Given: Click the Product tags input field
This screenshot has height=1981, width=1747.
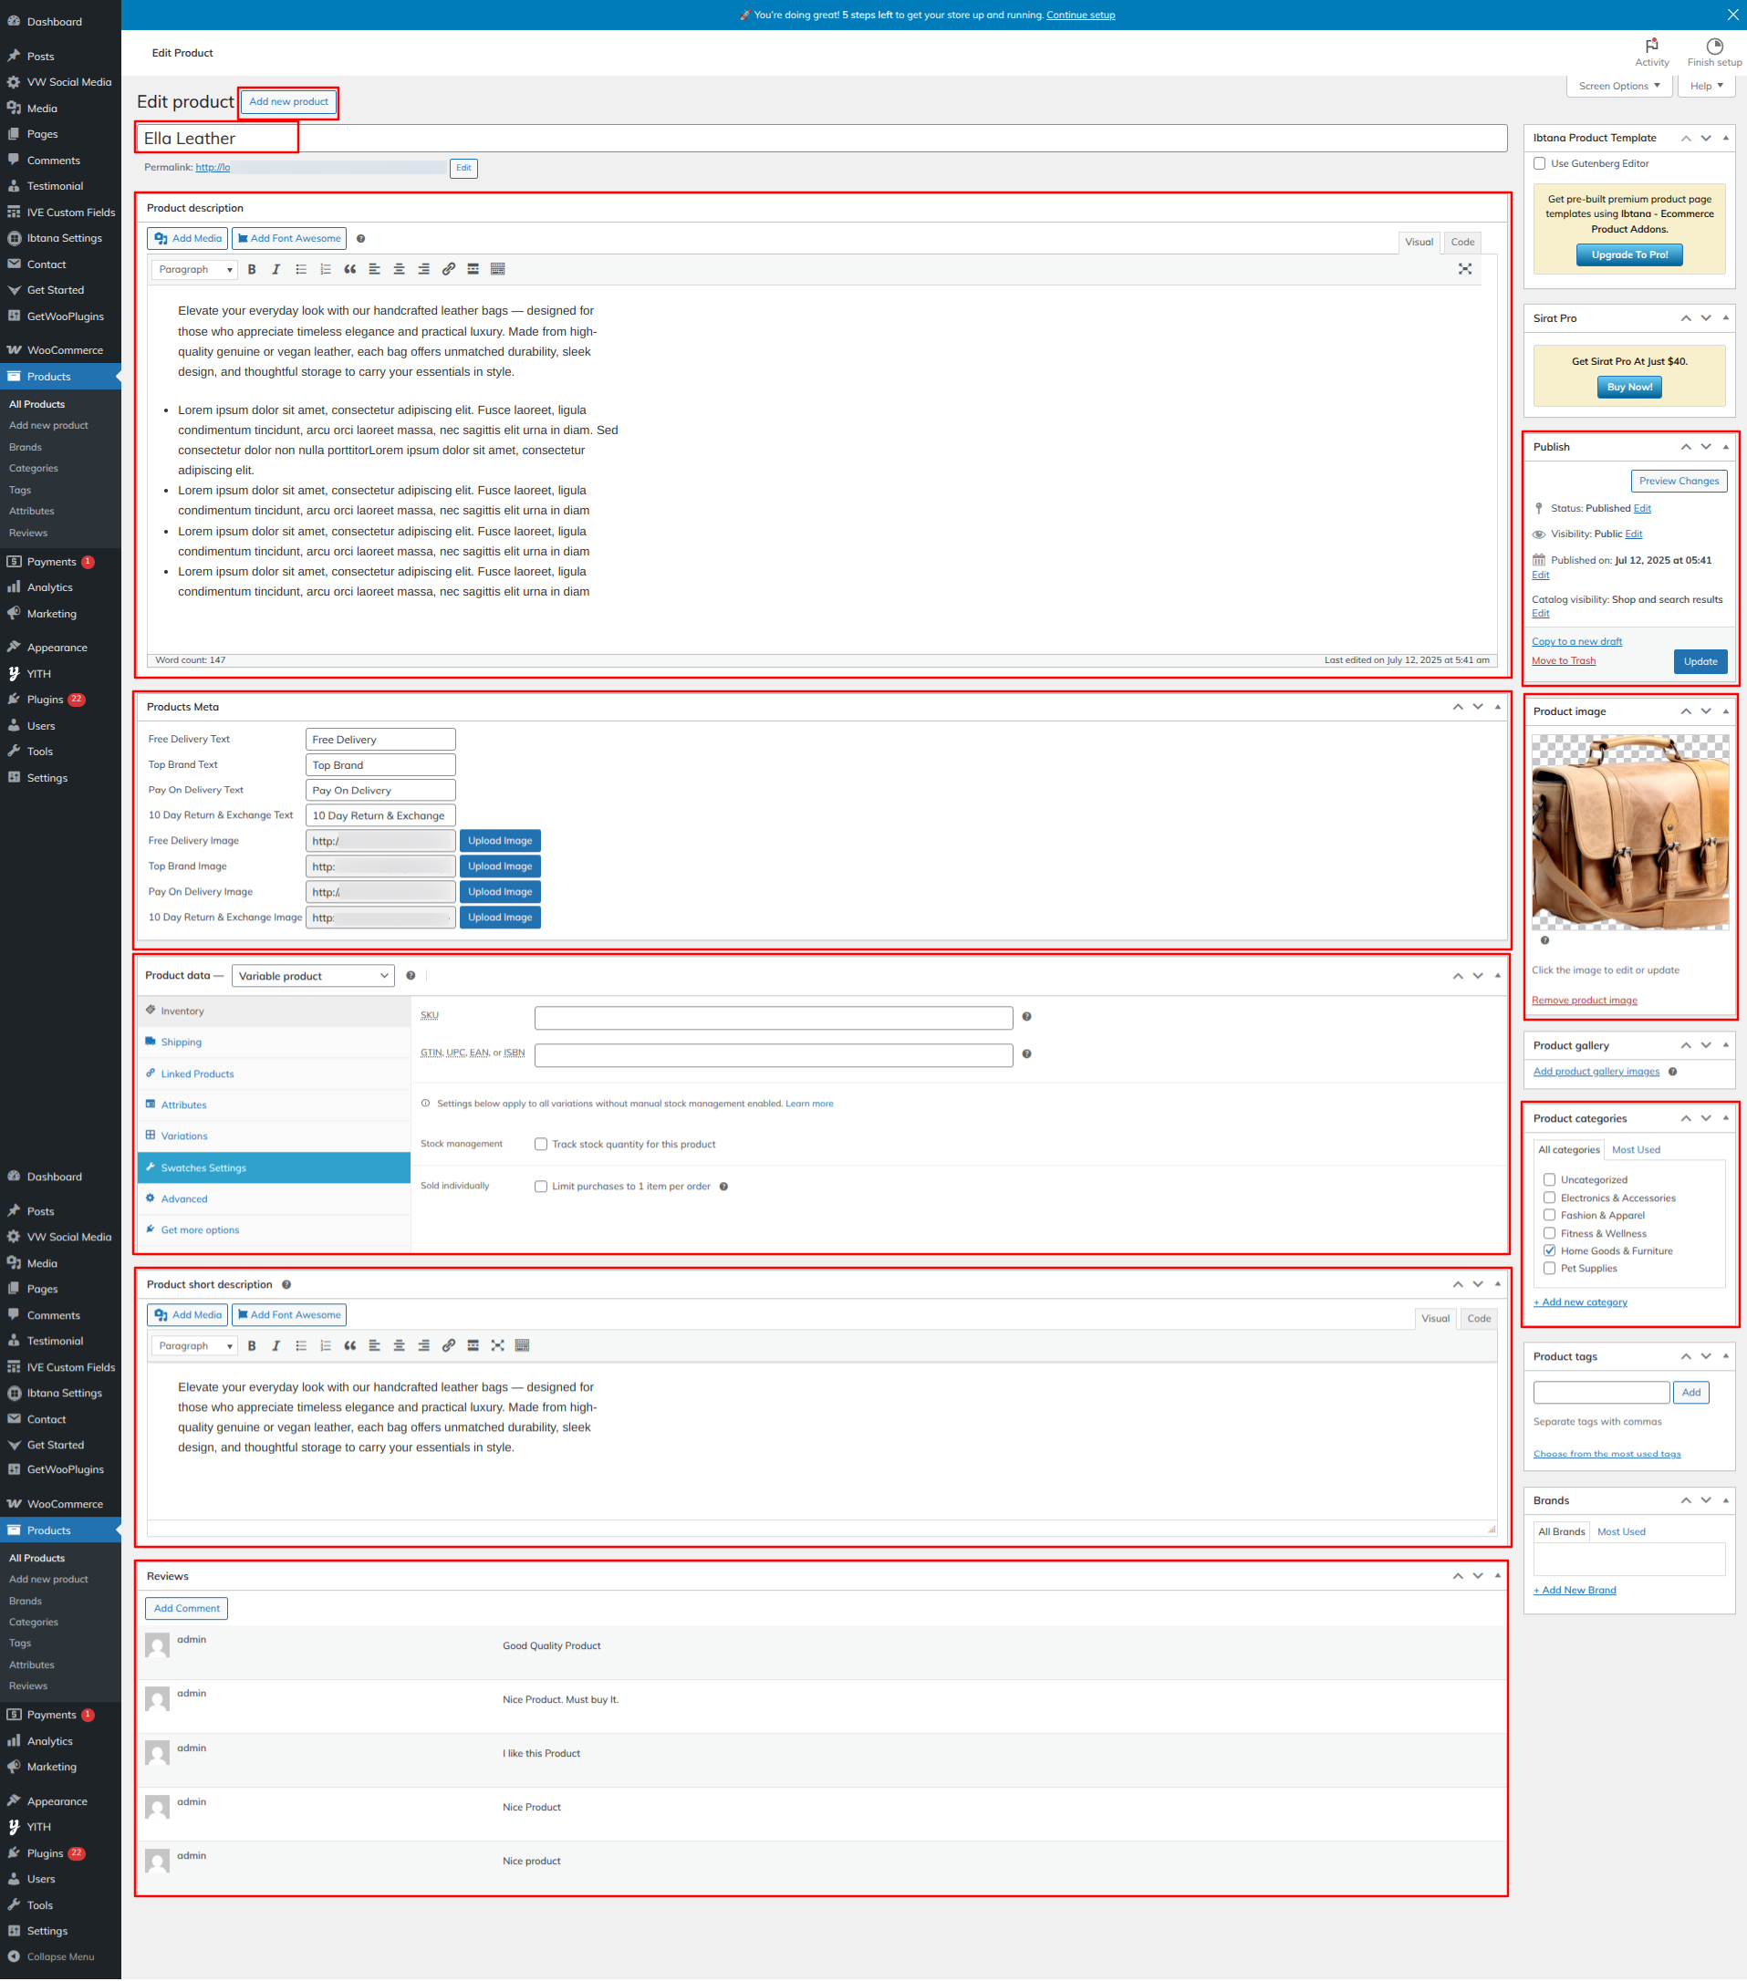Looking at the screenshot, I should coord(1601,1393).
